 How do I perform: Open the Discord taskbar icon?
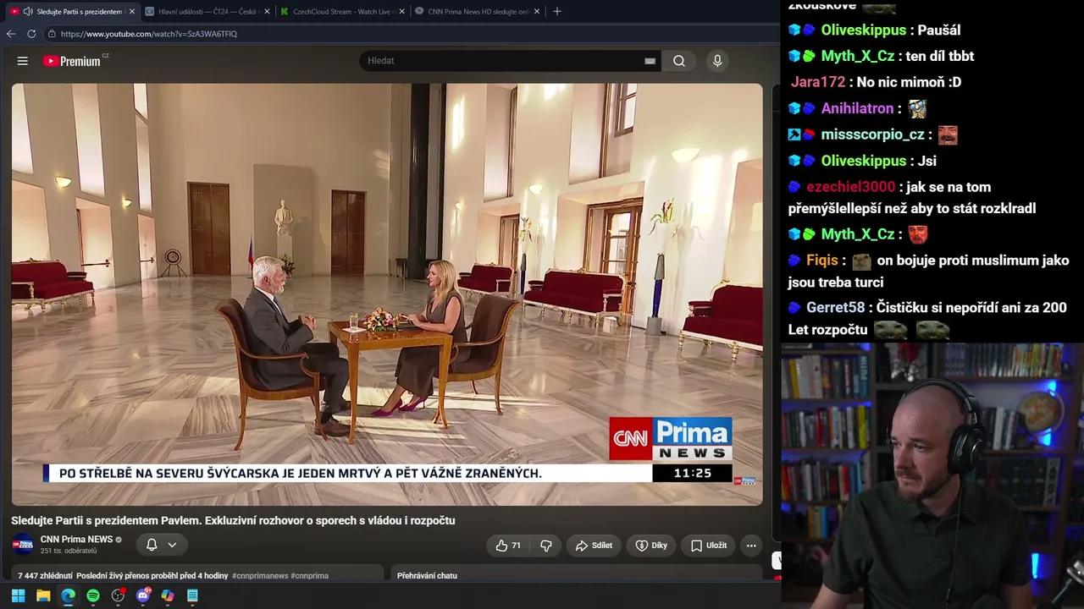[143, 595]
